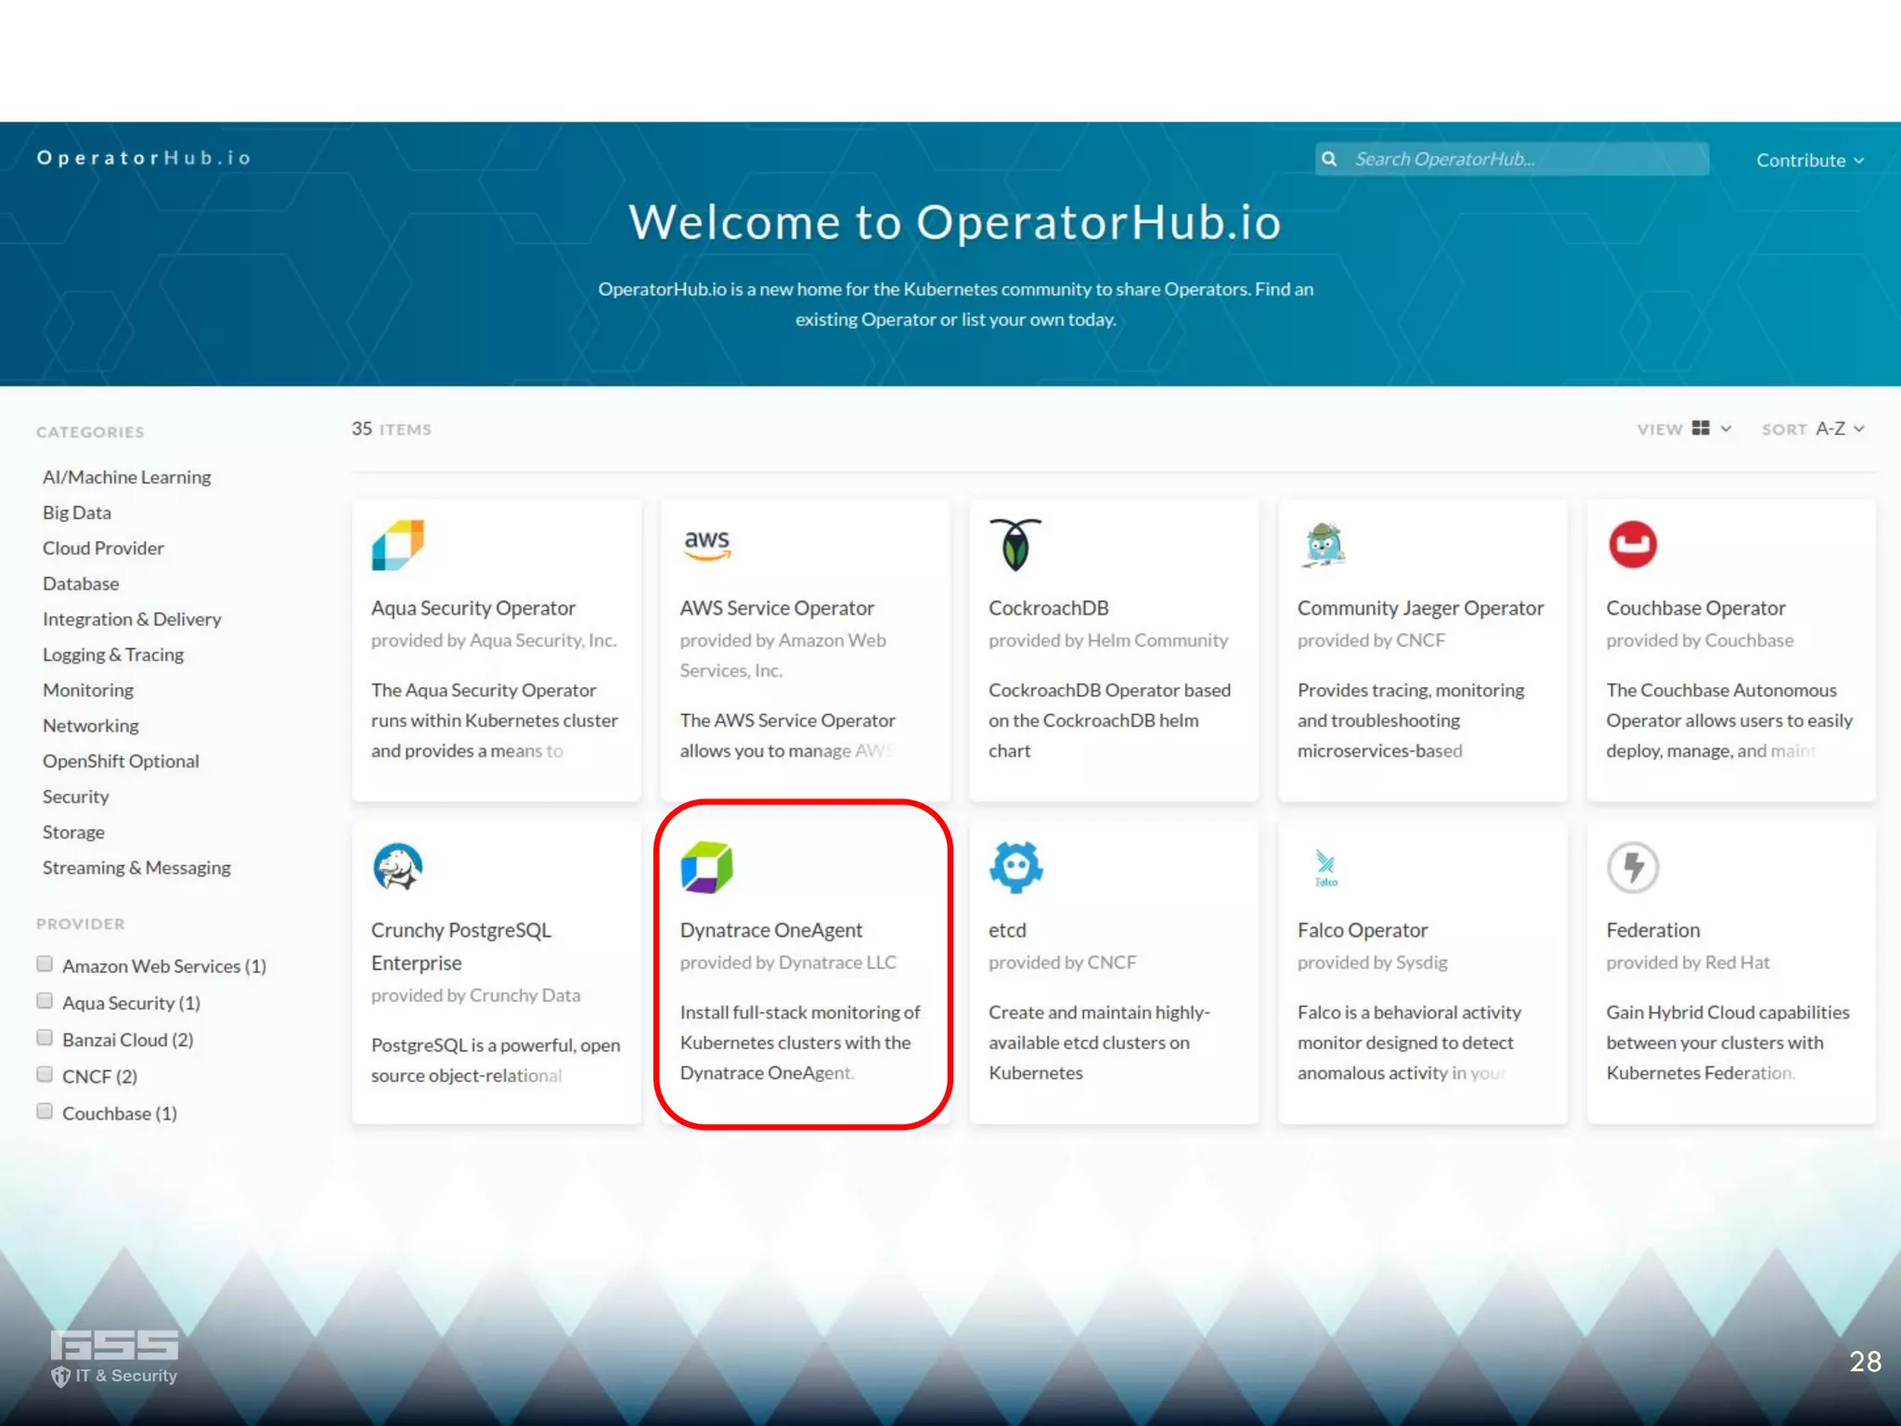Open the Sort A-Z dropdown
The width and height of the screenshot is (1901, 1426).
click(x=1839, y=429)
